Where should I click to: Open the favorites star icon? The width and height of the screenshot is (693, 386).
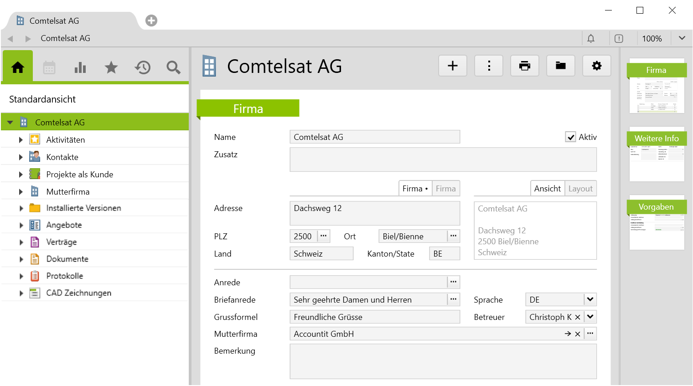click(111, 67)
